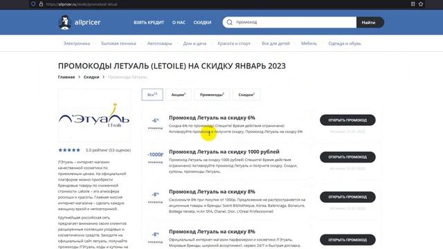This screenshot has width=443, height=249.
Task: Click the address bar padlock icon
Action: [x=41, y=4]
